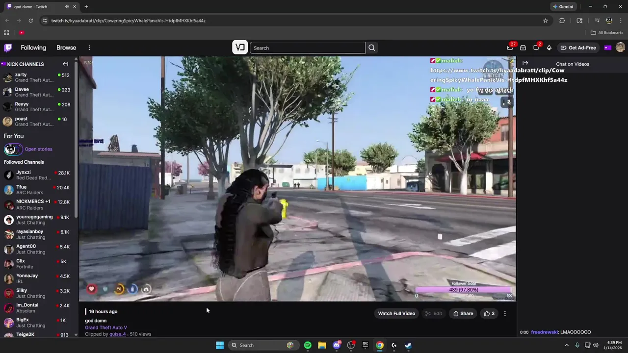Open the Following page

click(x=33, y=48)
